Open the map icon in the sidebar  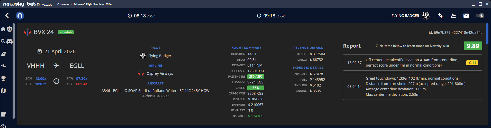[3, 91]
